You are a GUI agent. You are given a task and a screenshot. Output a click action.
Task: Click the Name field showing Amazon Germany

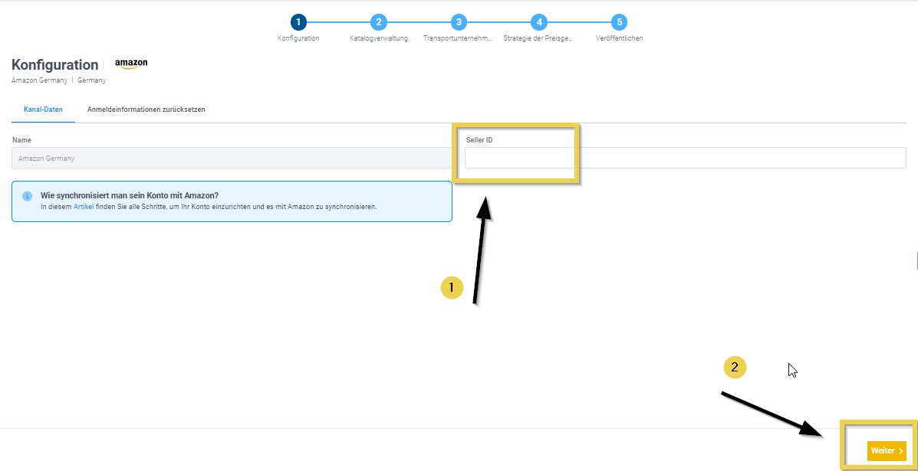tap(231, 159)
